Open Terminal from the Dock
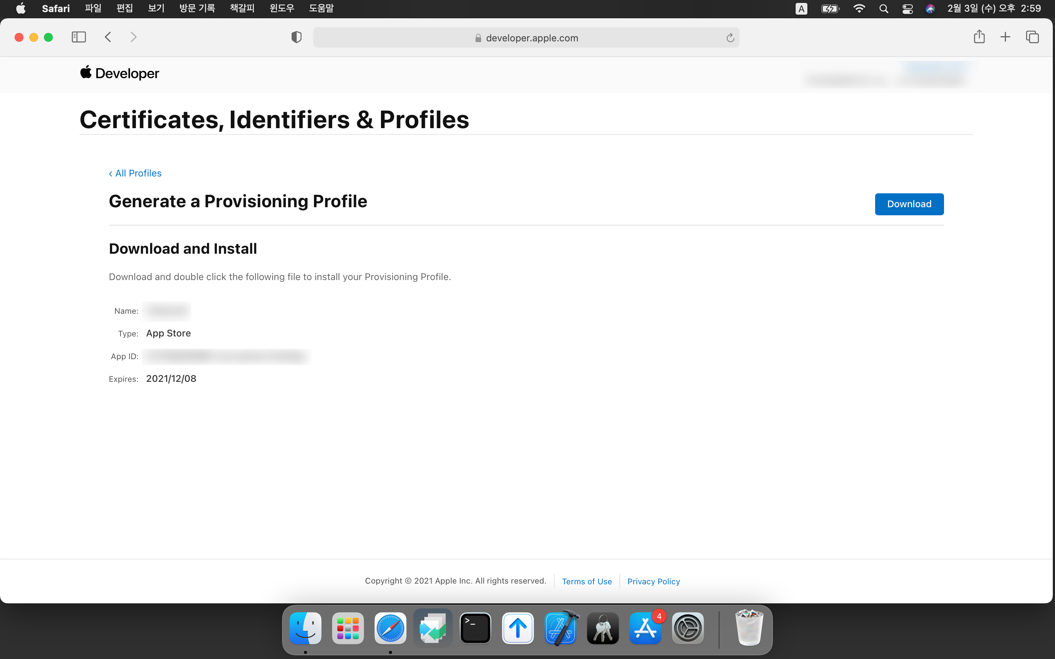The height and width of the screenshot is (659, 1055). pyautogui.click(x=475, y=629)
